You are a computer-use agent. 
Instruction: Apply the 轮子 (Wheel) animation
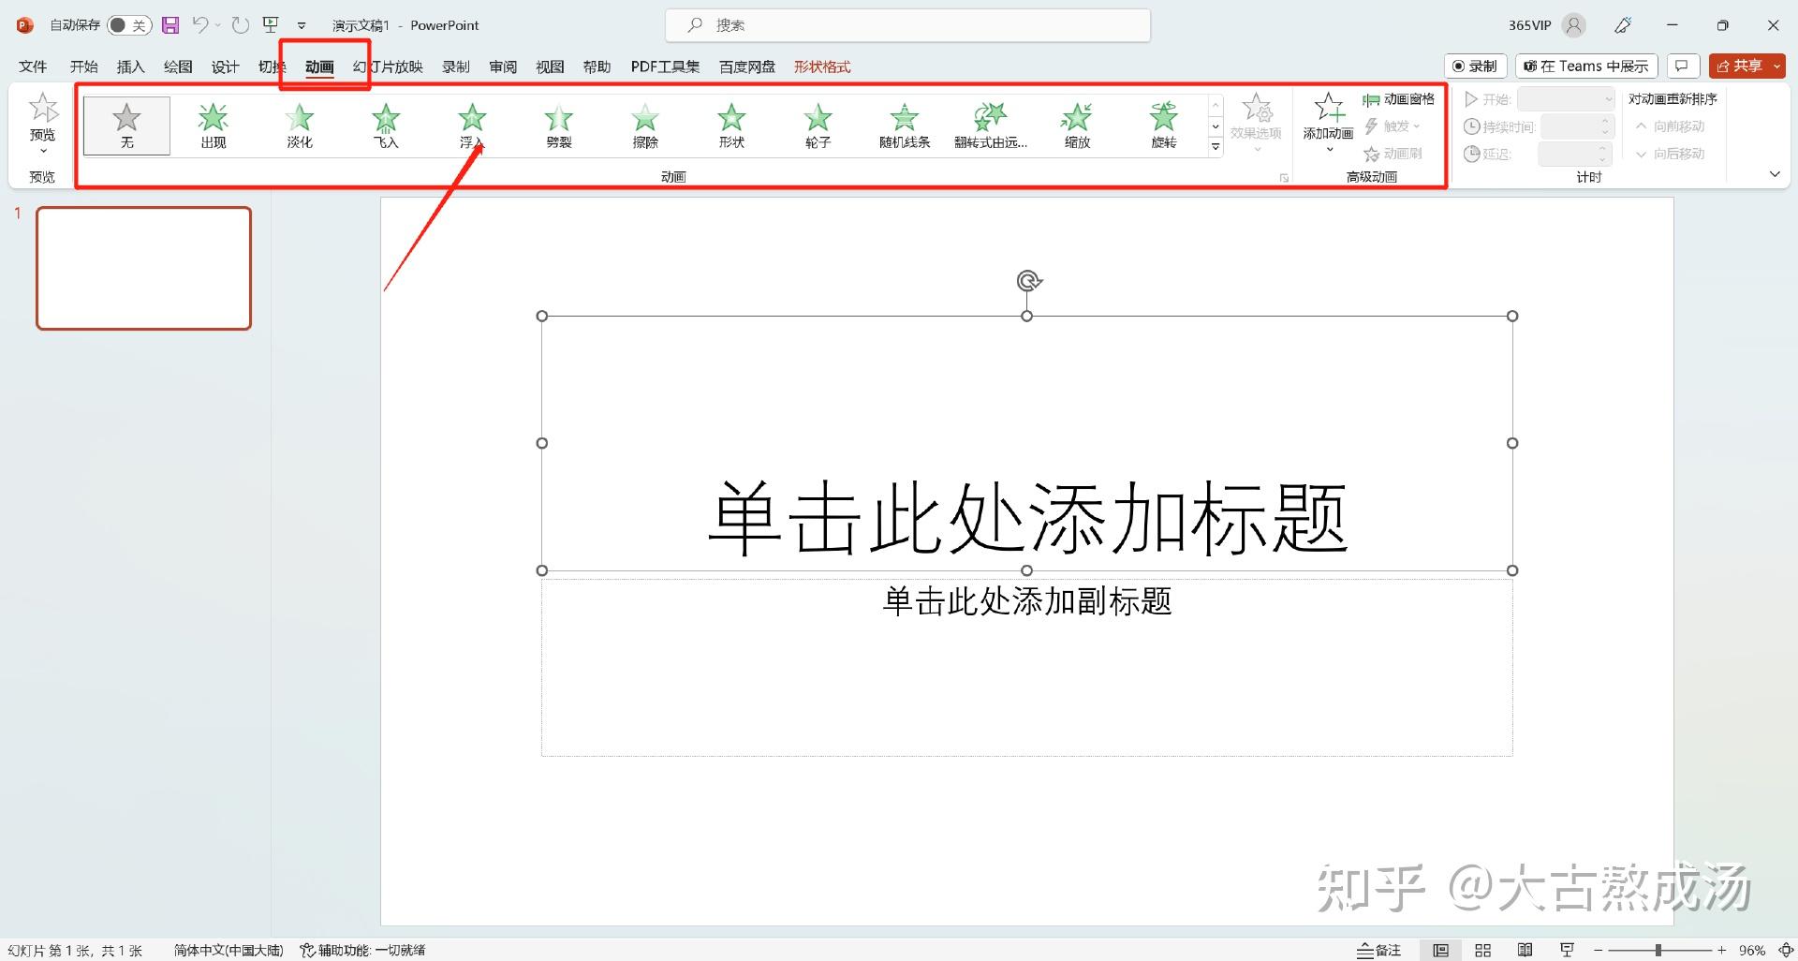817,125
